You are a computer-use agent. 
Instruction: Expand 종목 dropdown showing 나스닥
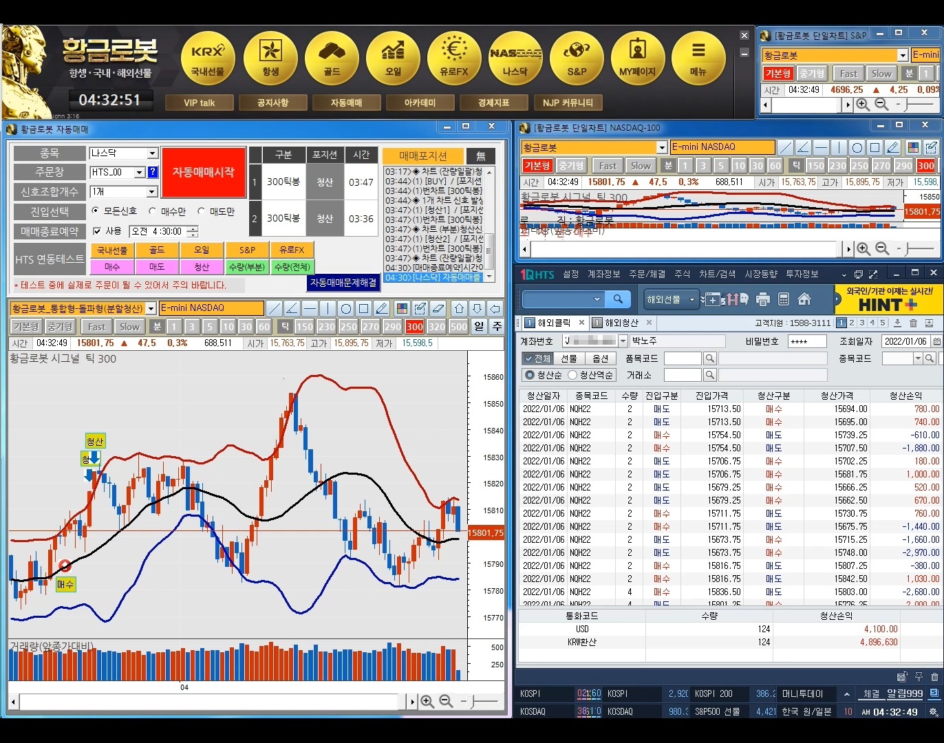[x=152, y=153]
